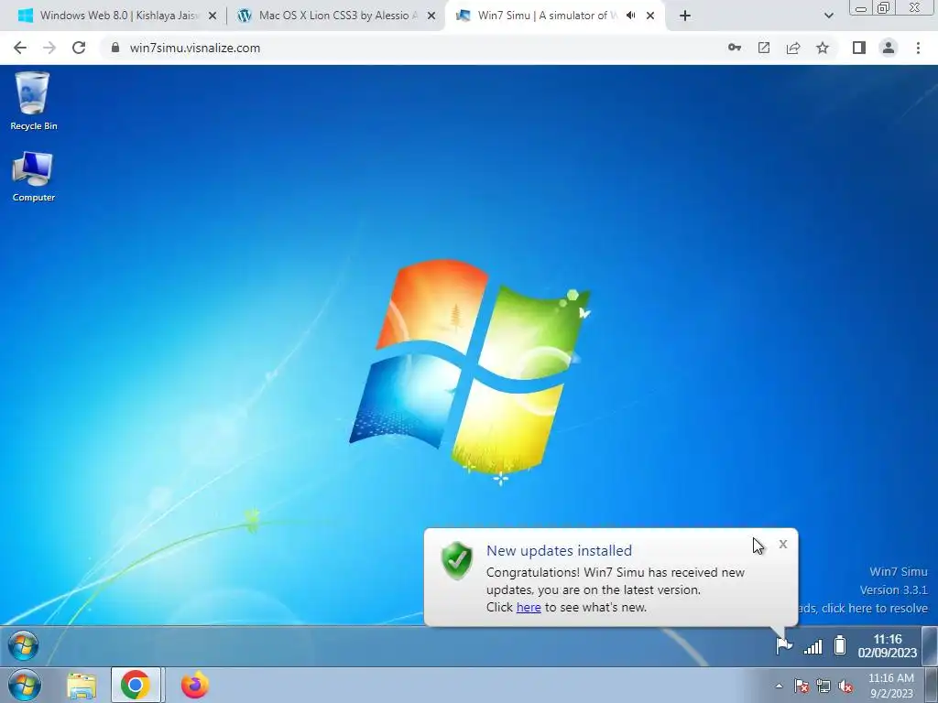
Task: Go back to the previous page
Action: click(20, 48)
